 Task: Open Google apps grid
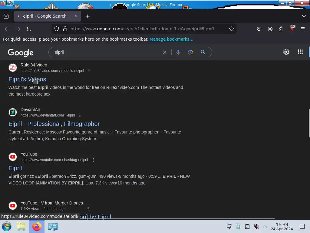pos(300,52)
